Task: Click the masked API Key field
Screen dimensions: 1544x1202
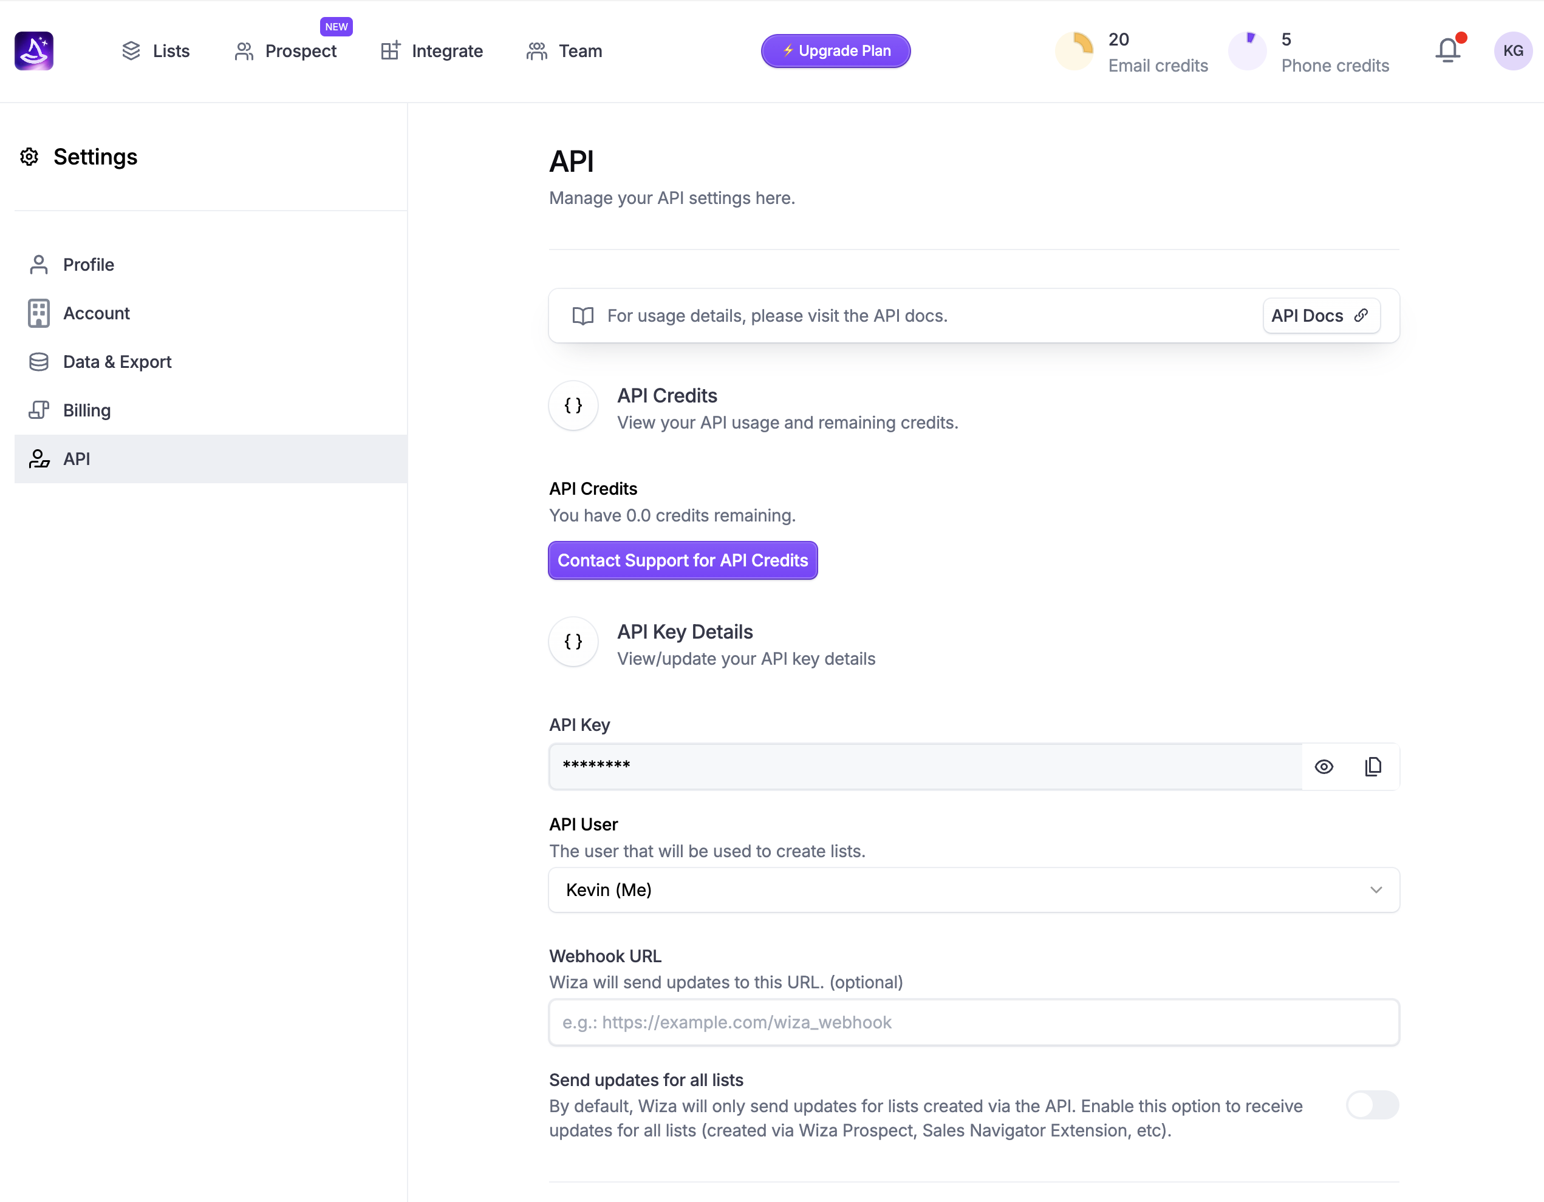Action: click(x=926, y=767)
